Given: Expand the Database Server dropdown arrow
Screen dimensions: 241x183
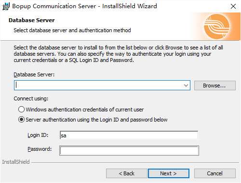Looking at the screenshot, I should pos(186,85).
